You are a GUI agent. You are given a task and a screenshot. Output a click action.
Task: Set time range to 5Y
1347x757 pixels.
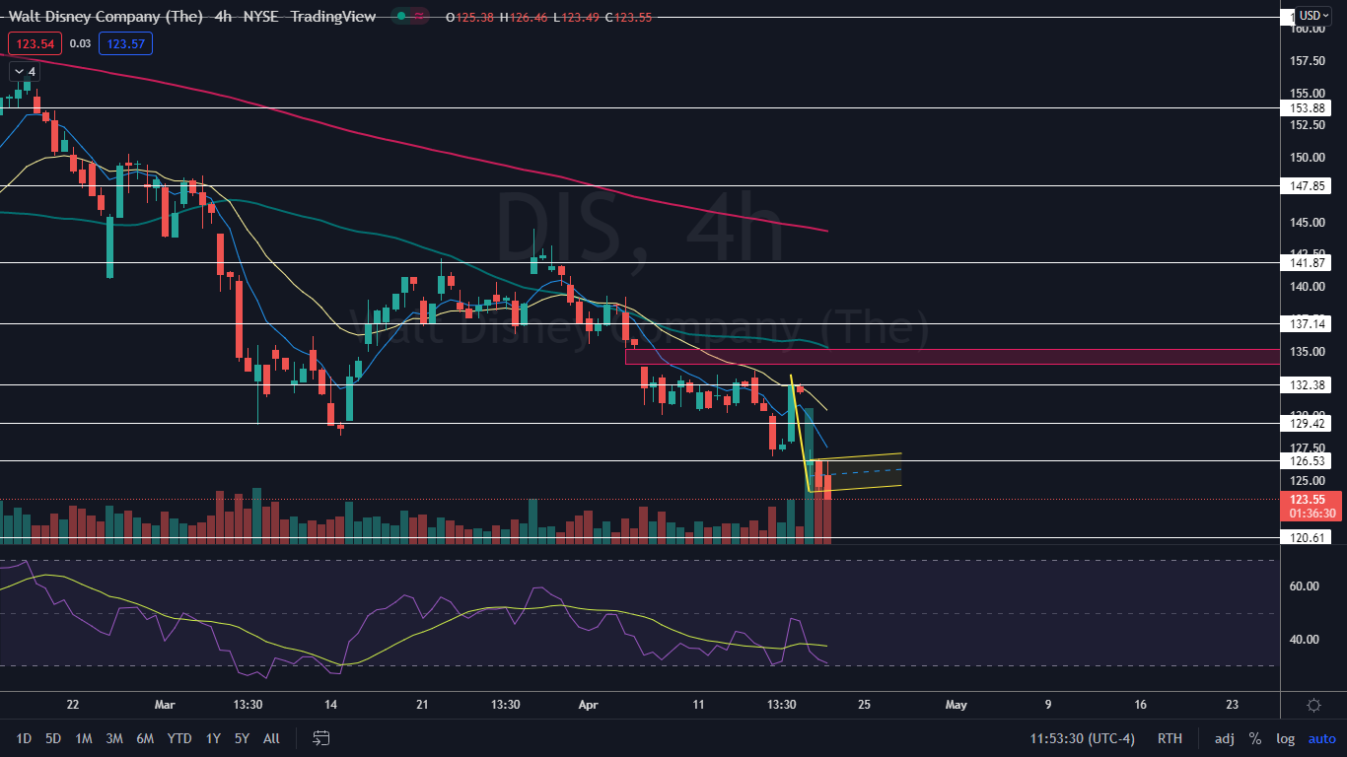point(242,738)
